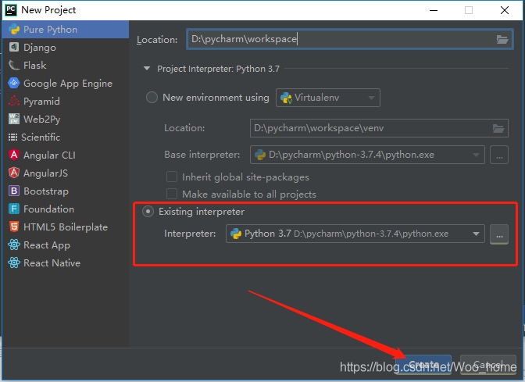Select React Native project type
The height and width of the screenshot is (382, 525).
click(x=66, y=262)
